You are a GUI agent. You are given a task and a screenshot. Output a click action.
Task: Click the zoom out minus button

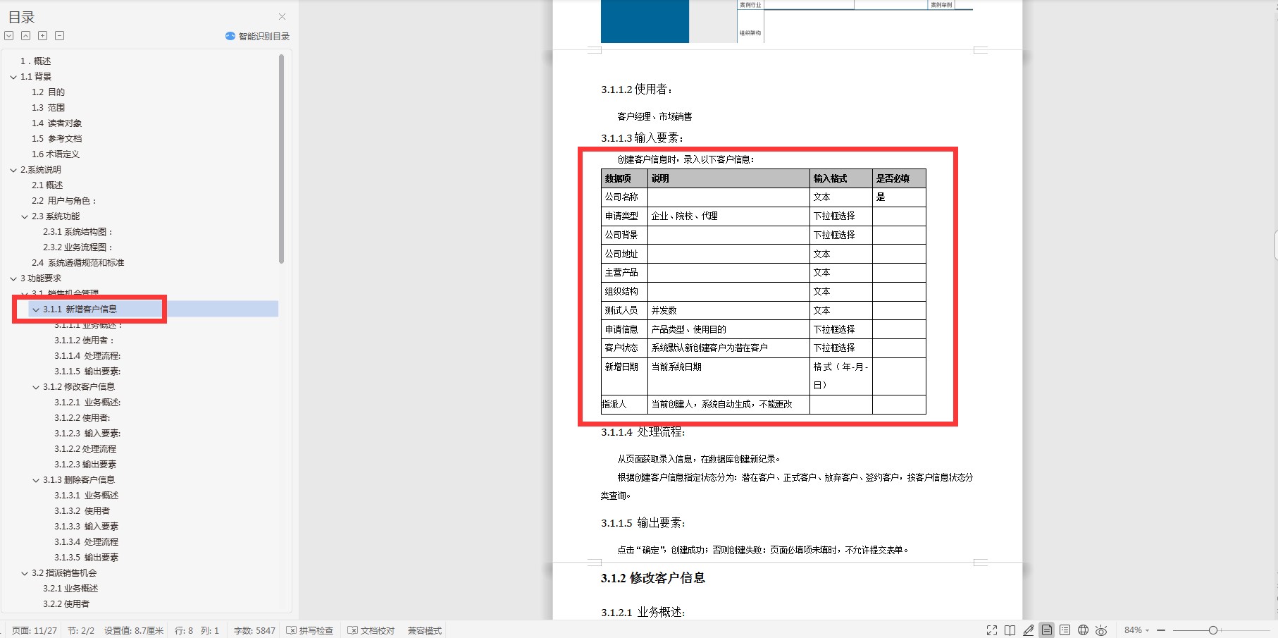click(x=1161, y=630)
